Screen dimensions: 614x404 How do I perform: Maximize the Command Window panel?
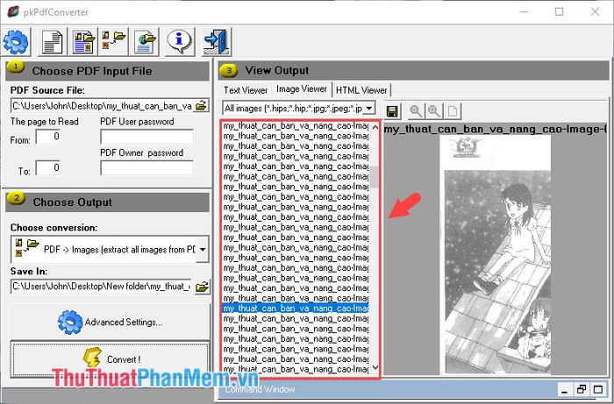click(598, 389)
